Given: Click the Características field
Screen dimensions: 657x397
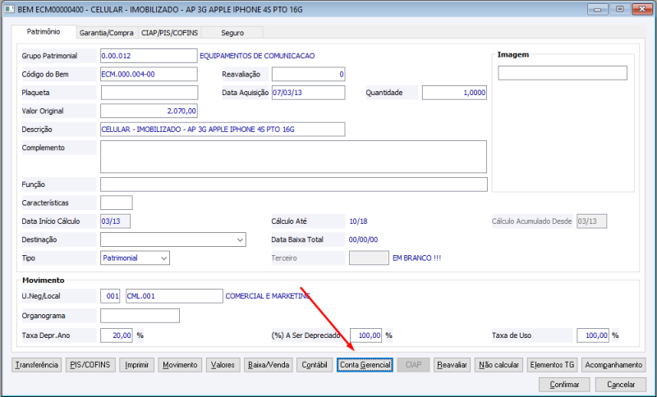Looking at the screenshot, I should [117, 203].
